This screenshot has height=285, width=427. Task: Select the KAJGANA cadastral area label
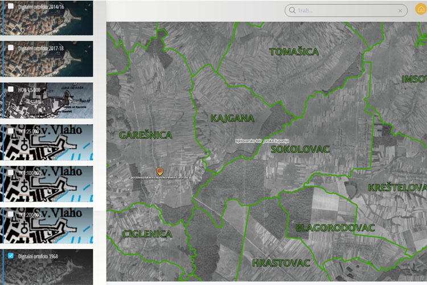coord(232,119)
